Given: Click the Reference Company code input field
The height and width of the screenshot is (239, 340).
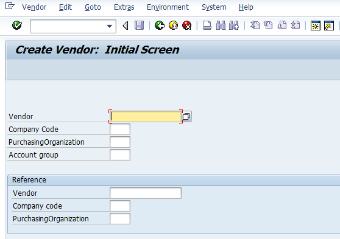Looking at the screenshot, I should coord(120,206).
